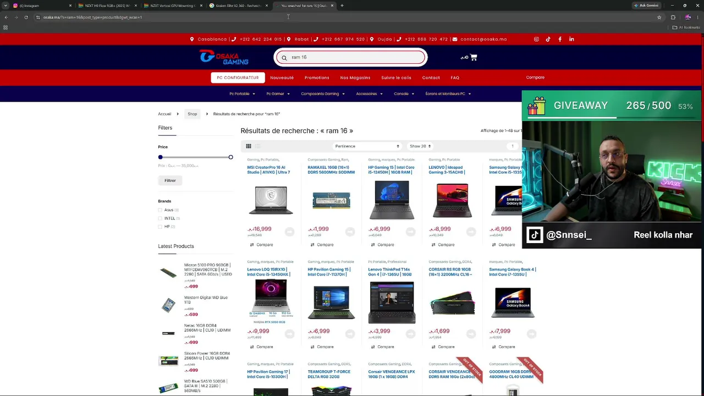Open the Osaka Gaming LinkedIn page icon
Viewport: 704px width, 396px height.
coord(571,39)
